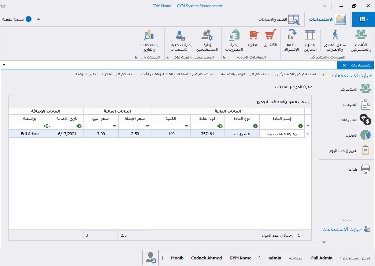Viewport: 375px width, 266px height.
Task: Open المخزن store icon in ribbon
Action: tap(254, 38)
